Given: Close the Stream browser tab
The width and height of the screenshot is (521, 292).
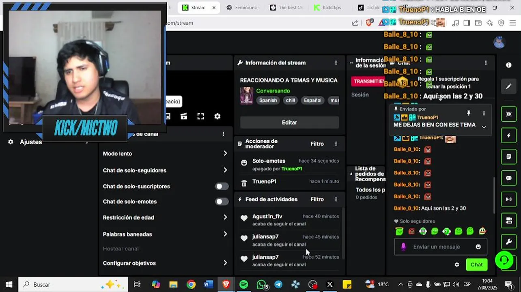Looking at the screenshot, I should 214,8.
